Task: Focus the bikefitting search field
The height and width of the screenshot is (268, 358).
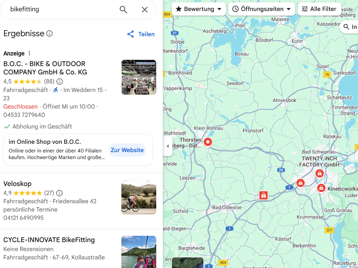Action: 61,9
